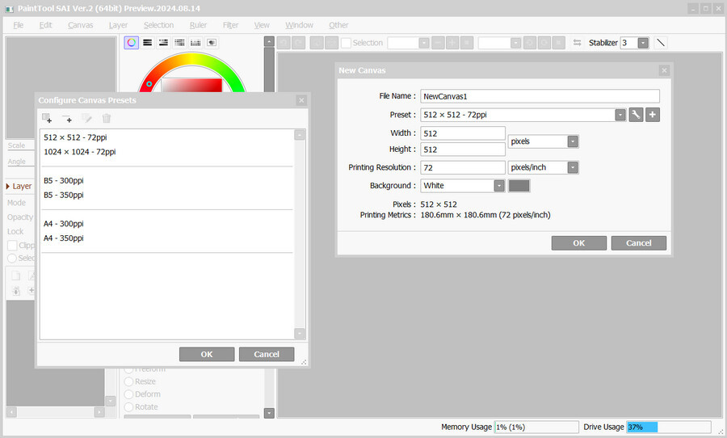This screenshot has width=727, height=438.
Task: Click the edit preset pencil icon
Action: click(86, 118)
